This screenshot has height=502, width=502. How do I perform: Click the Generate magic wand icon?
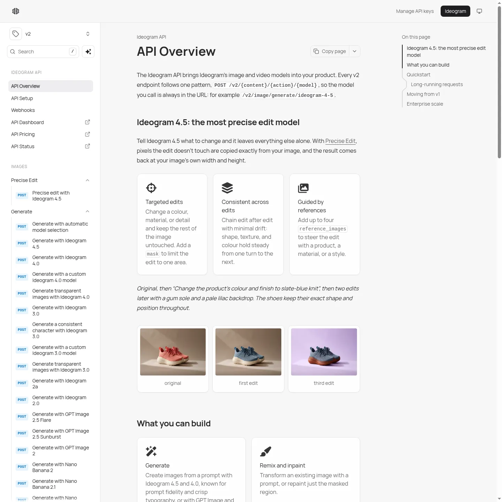pyautogui.click(x=151, y=451)
